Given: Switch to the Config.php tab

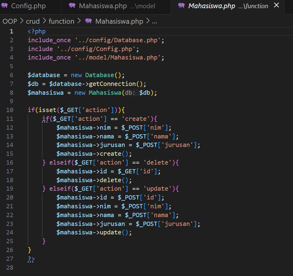Looking at the screenshot, I should (28, 6).
